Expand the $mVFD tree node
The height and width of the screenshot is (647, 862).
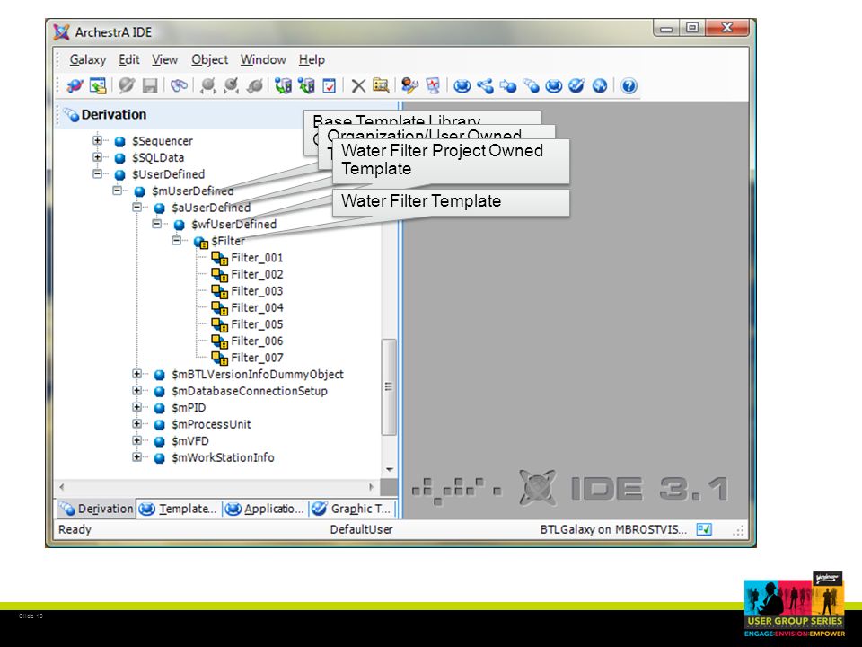[x=136, y=440]
